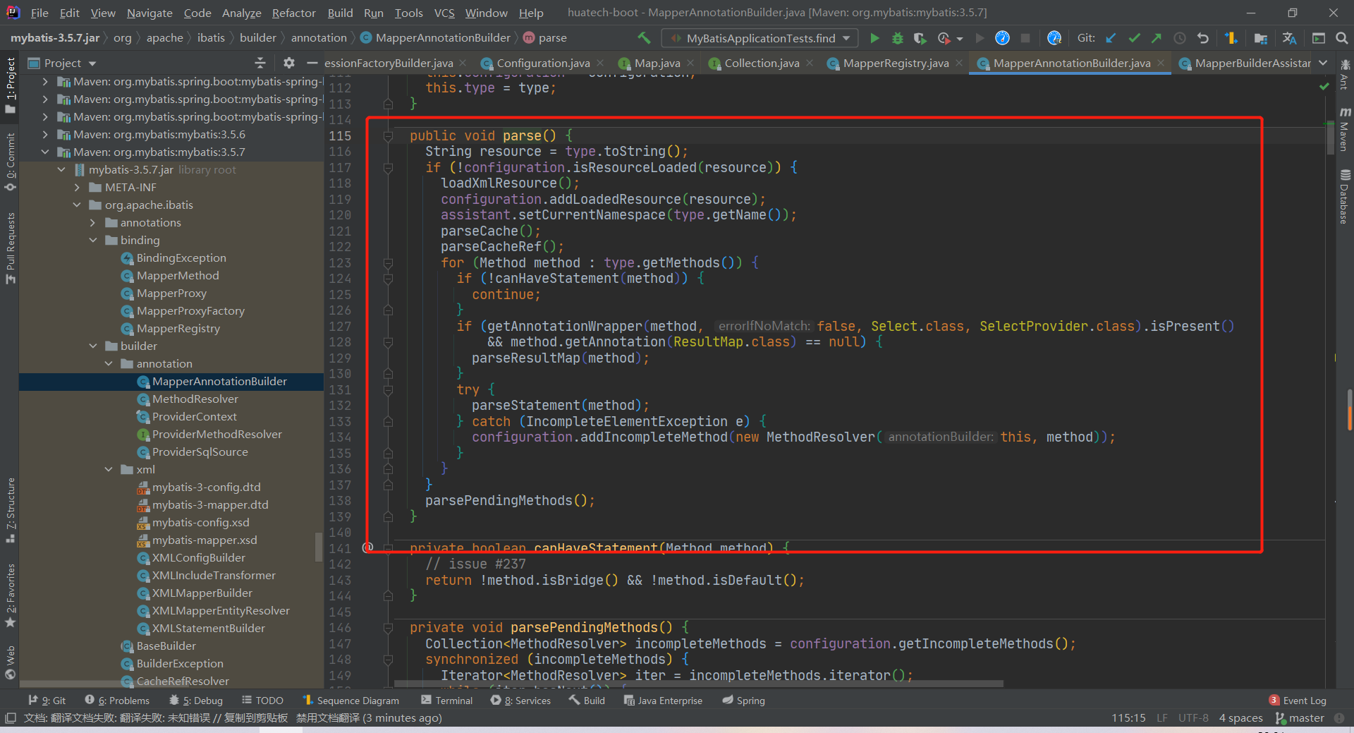Open the Pull Requests side panel
Screen dimensions: 1354x733
click(x=10, y=248)
